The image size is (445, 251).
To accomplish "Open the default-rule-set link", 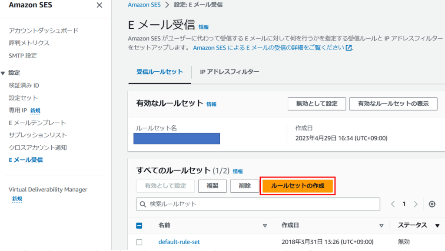I will pos(179,242).
